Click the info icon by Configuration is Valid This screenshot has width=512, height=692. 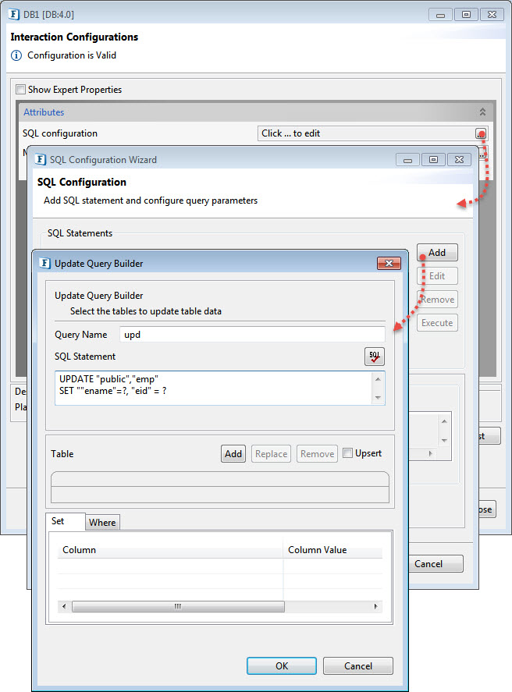[16, 55]
